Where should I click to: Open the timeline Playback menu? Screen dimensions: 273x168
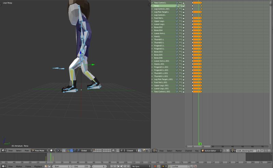point(38,166)
